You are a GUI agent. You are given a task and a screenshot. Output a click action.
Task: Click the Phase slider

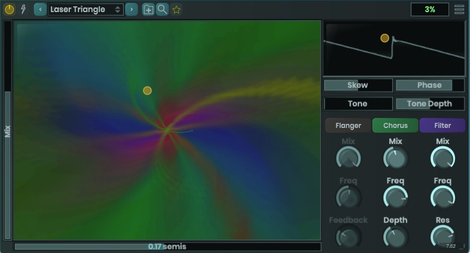pos(430,85)
